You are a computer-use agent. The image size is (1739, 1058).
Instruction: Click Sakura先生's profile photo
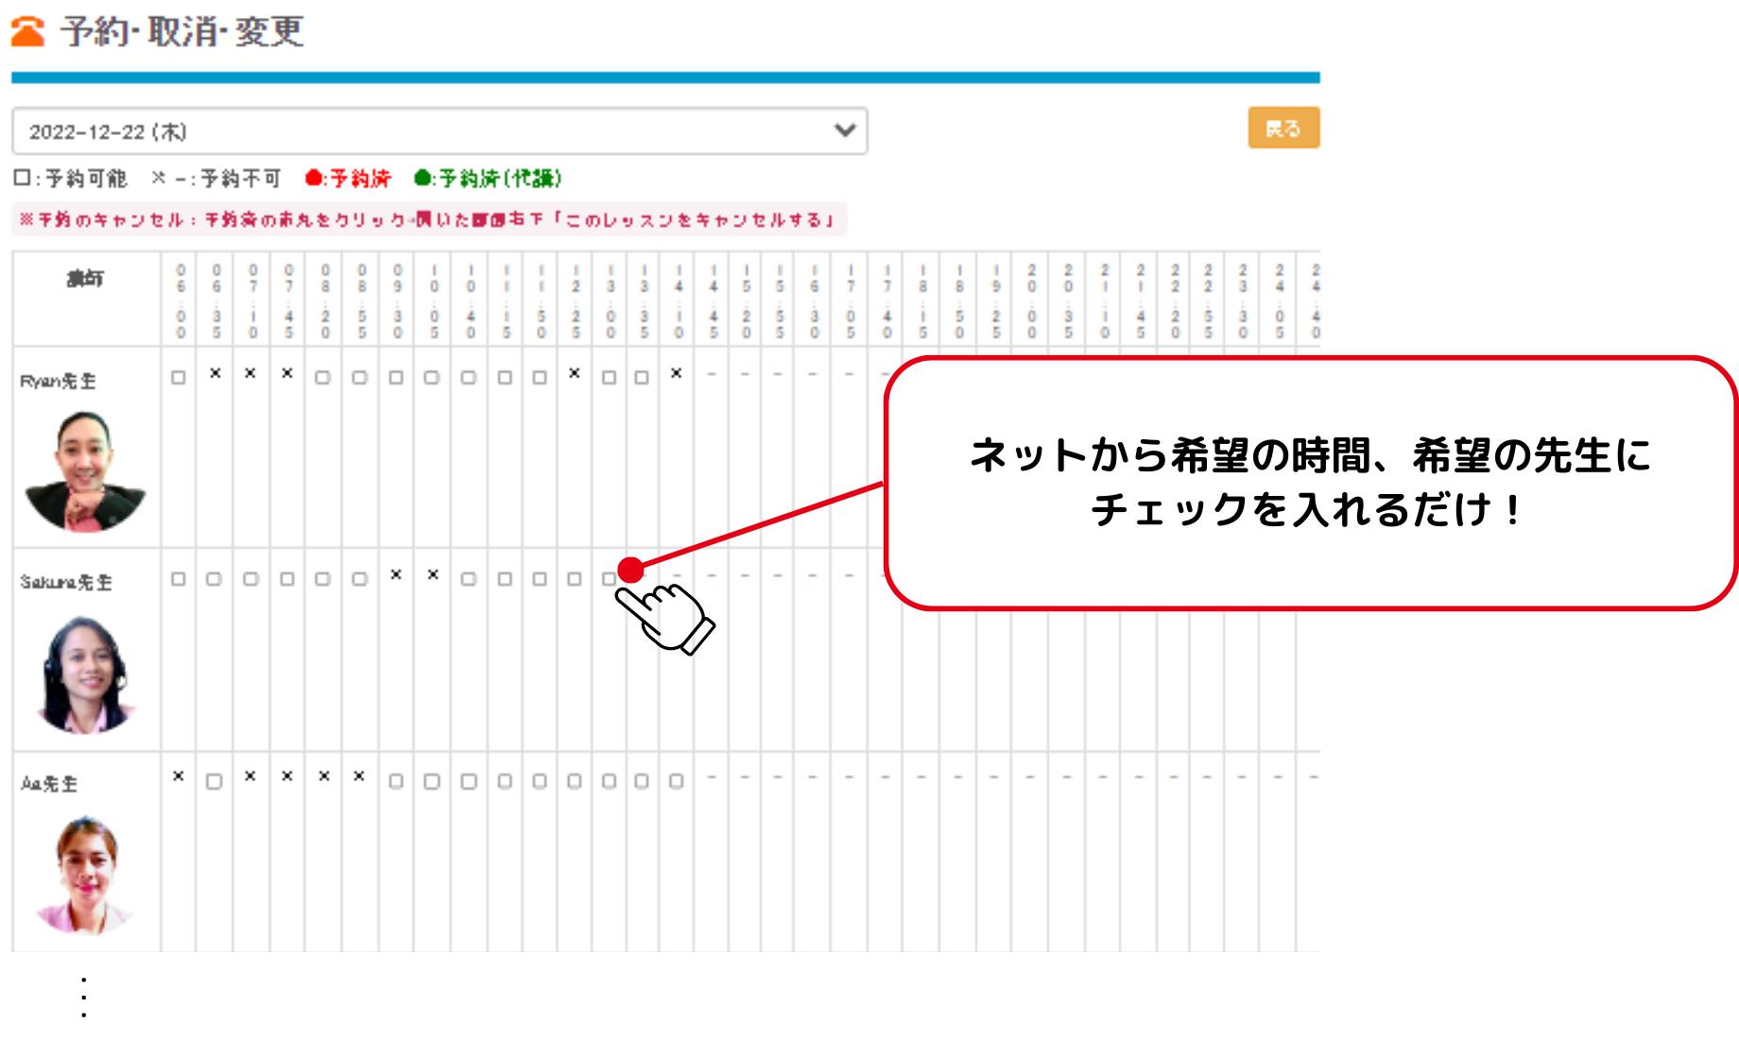point(85,674)
